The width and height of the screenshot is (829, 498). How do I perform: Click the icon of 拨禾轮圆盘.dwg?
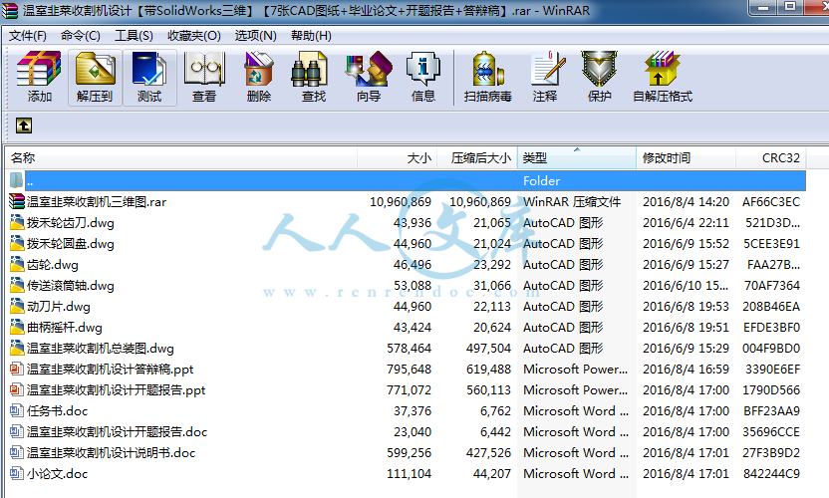[x=16, y=244]
